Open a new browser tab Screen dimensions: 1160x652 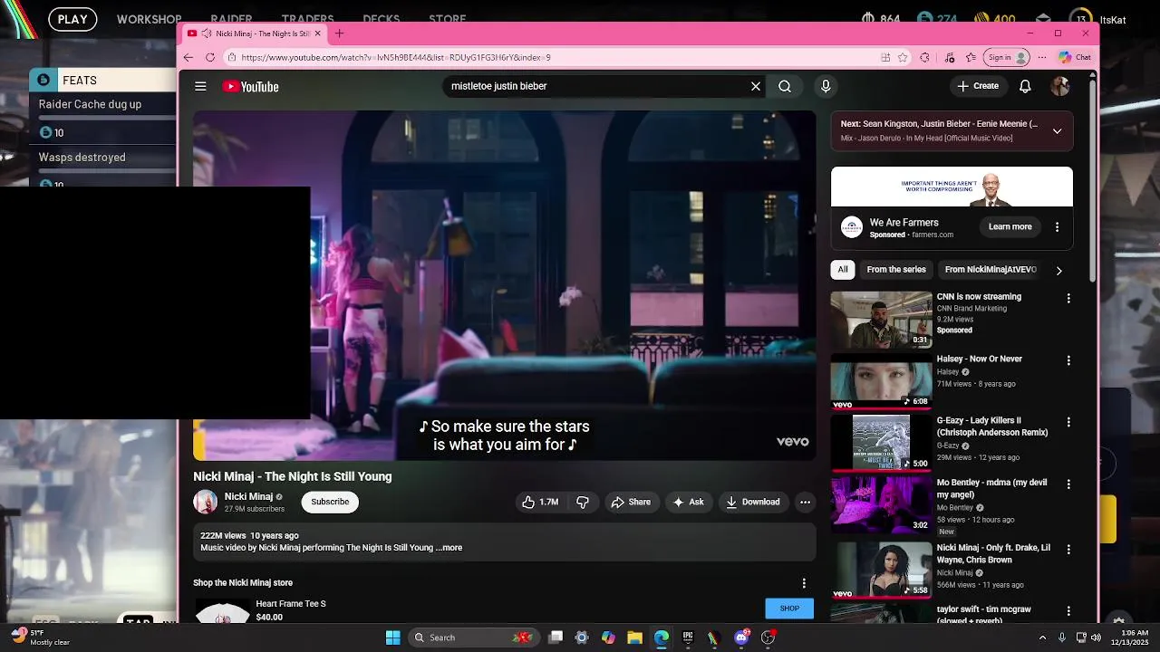[x=340, y=34]
